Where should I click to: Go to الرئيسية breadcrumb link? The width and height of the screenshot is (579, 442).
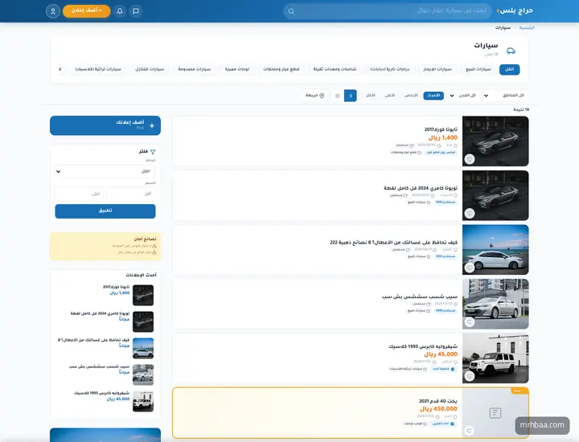tap(527, 27)
